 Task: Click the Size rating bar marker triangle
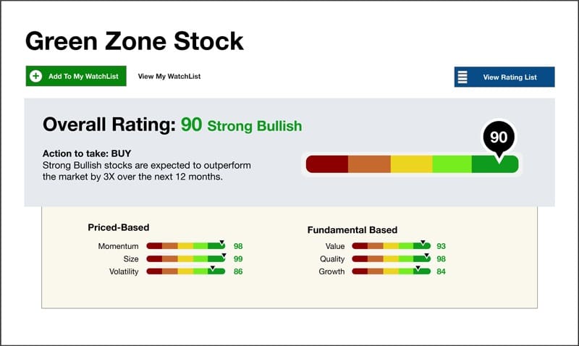coord(224,254)
